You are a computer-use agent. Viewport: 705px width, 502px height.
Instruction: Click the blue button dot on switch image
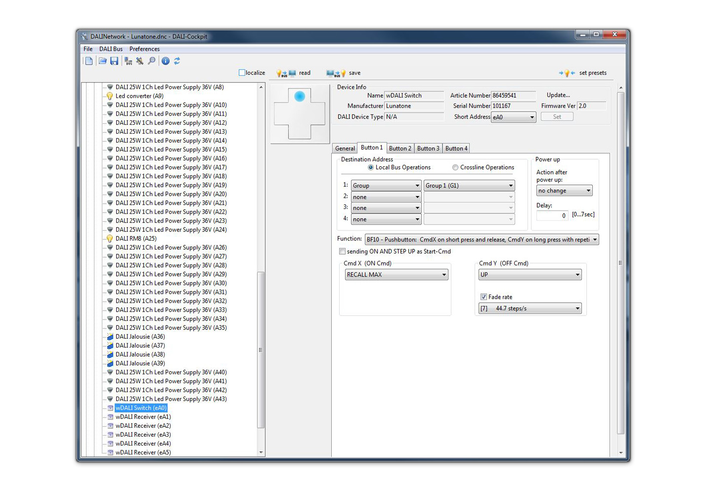300,96
